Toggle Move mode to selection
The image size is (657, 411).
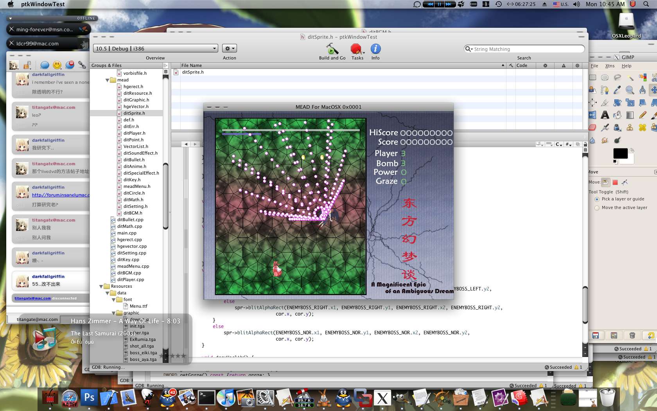pyautogui.click(x=615, y=182)
